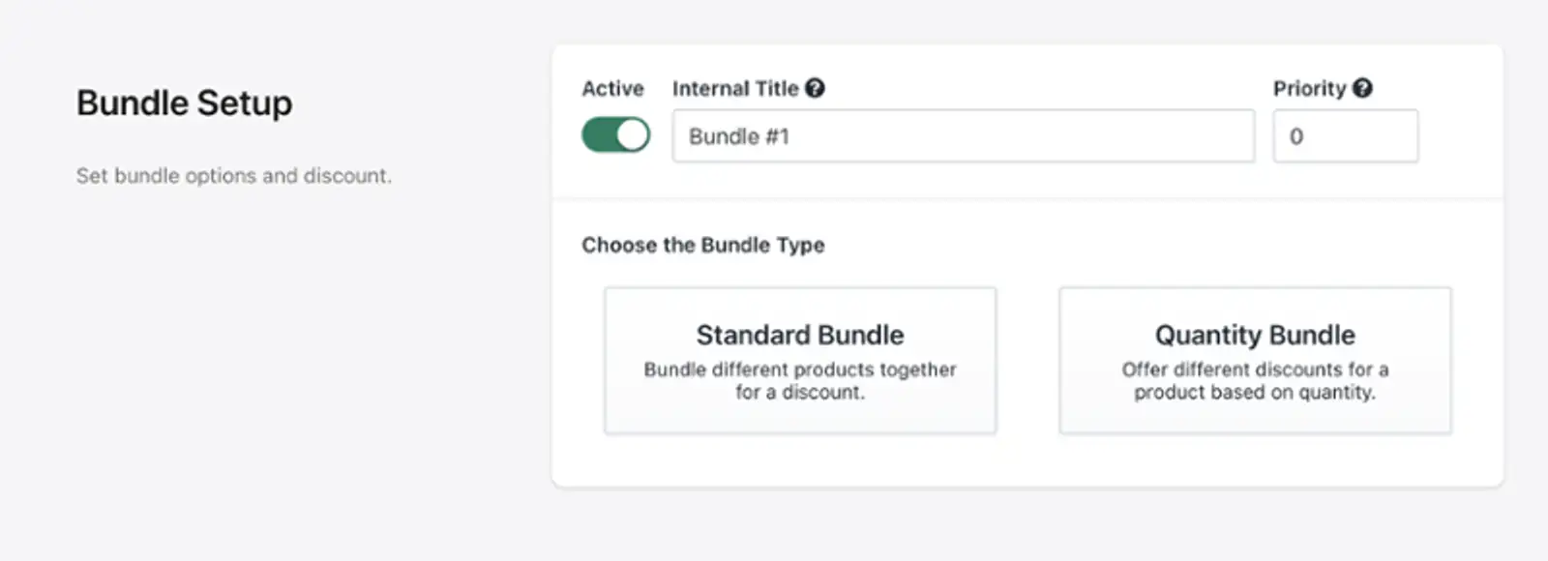Click the Active label above the switch
1548x561 pixels.
(x=612, y=89)
